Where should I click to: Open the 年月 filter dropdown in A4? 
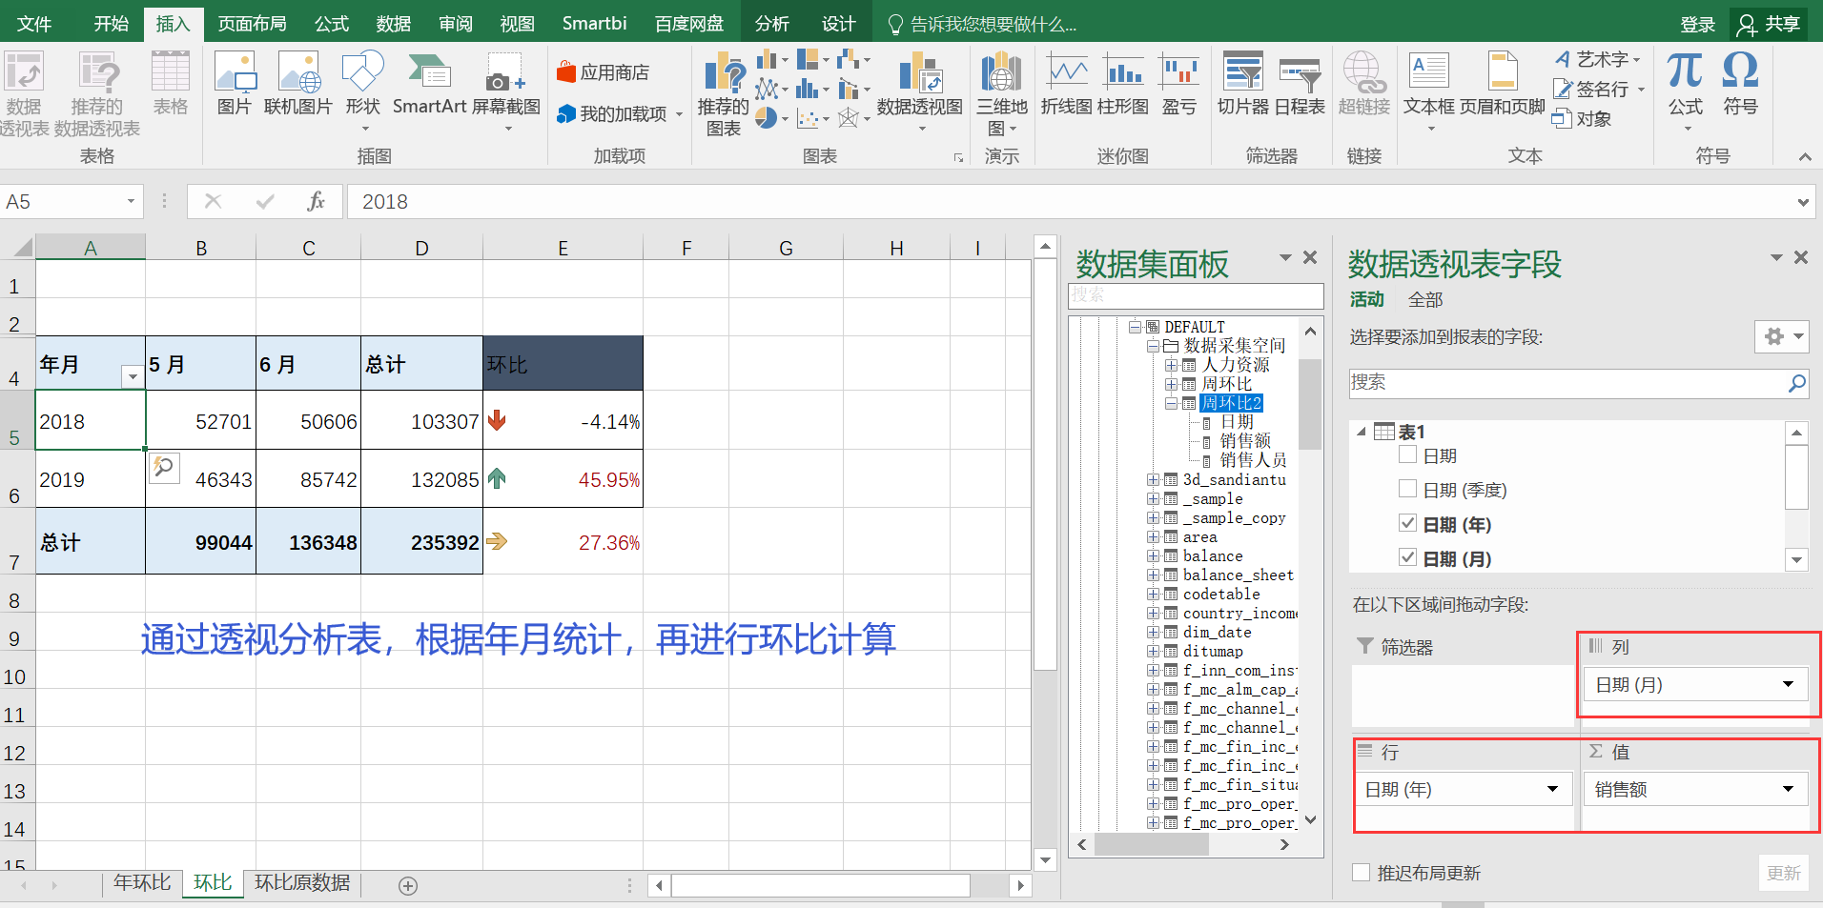(133, 376)
